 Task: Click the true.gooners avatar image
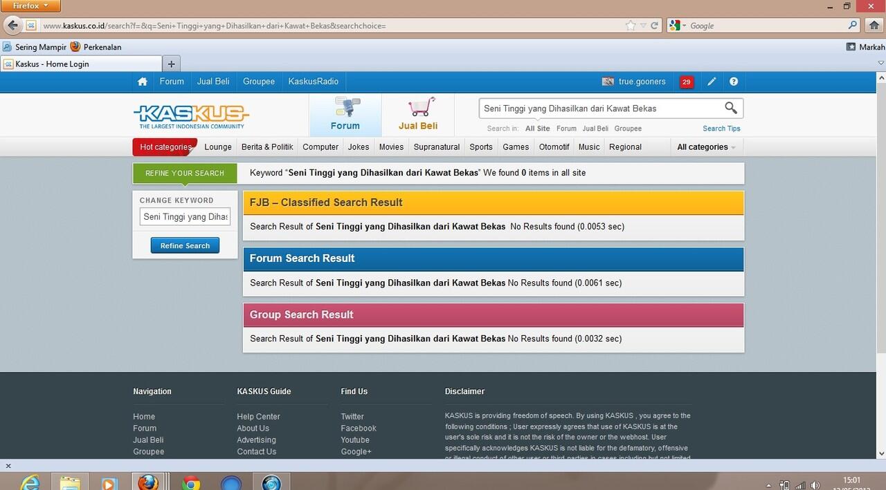[608, 82]
